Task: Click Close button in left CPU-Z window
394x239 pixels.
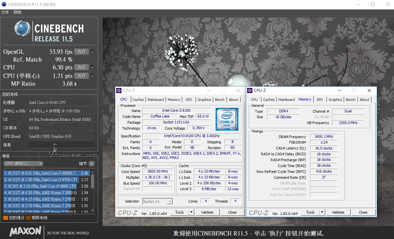Action: point(232,212)
